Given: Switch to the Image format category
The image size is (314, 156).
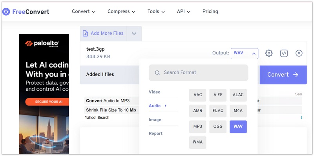Looking at the screenshot, I should 155,120.
